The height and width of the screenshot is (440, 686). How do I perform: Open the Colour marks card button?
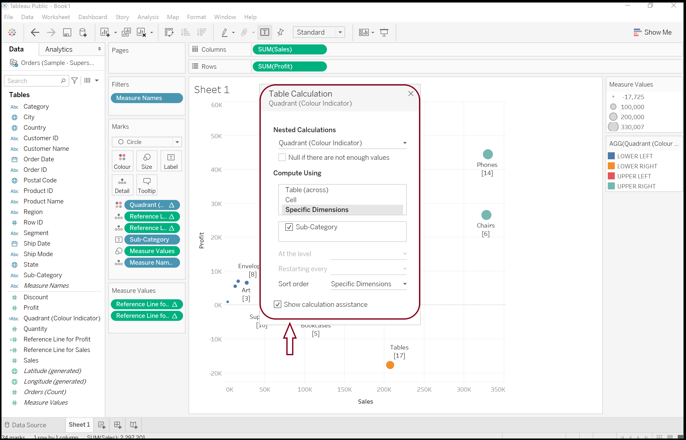[x=122, y=161]
